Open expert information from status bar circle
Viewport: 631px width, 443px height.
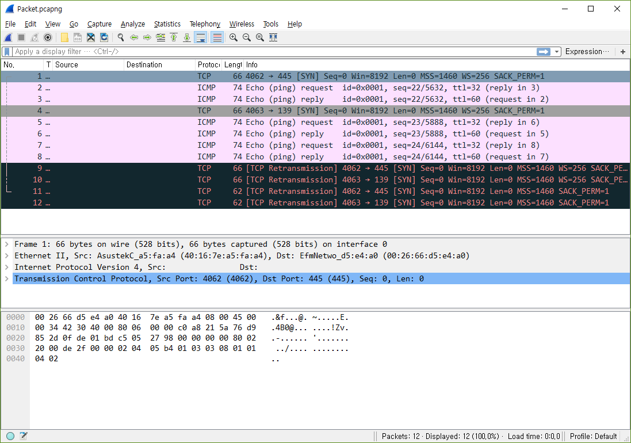[x=10, y=436]
